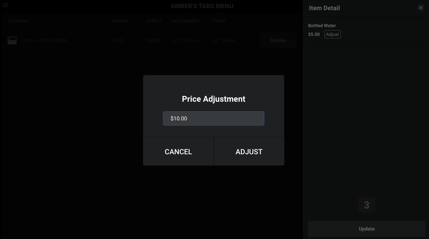
Task: Click the Order # column header
Action: coord(154,21)
